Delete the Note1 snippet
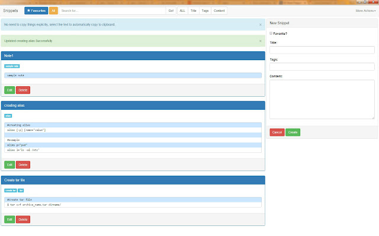 coord(23,90)
